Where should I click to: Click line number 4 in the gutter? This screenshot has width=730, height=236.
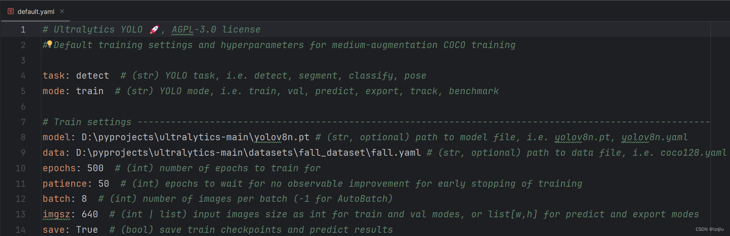23,75
